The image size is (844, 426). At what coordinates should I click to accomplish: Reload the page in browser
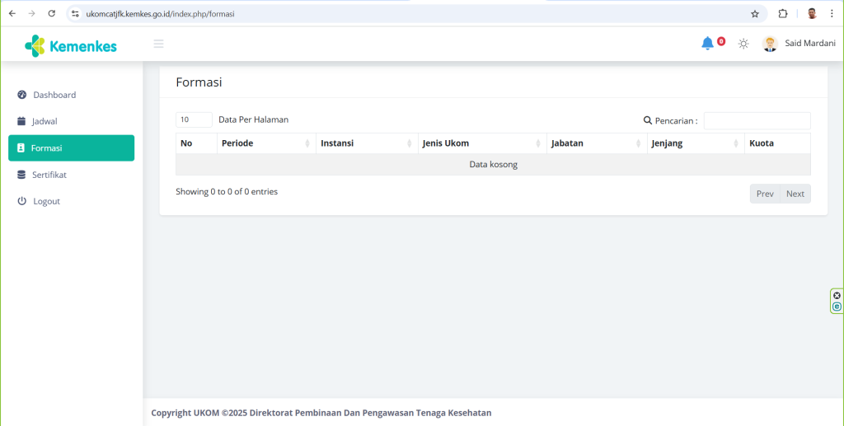pyautogui.click(x=52, y=14)
